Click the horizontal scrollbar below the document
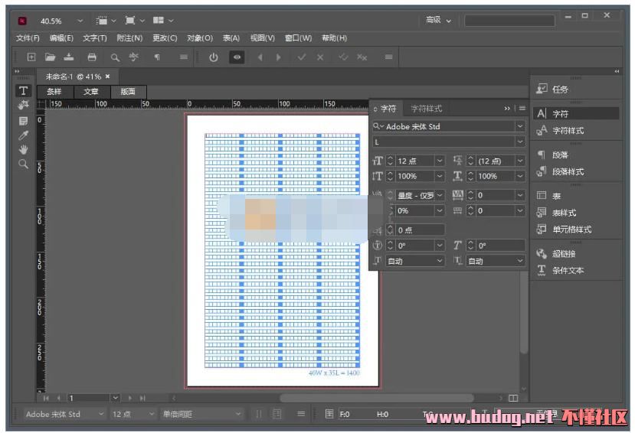 (375, 398)
